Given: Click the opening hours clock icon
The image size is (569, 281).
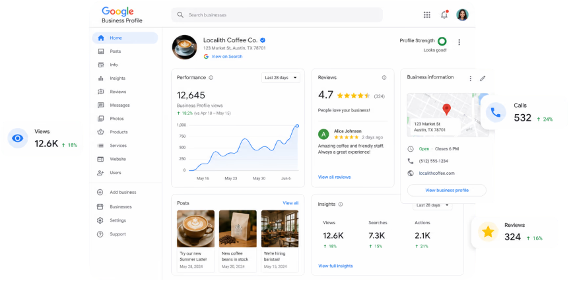Looking at the screenshot, I should click(411, 148).
